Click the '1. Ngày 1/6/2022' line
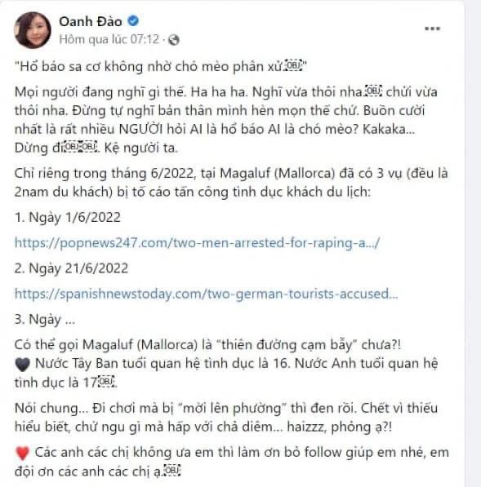481x487 pixels. click(68, 217)
